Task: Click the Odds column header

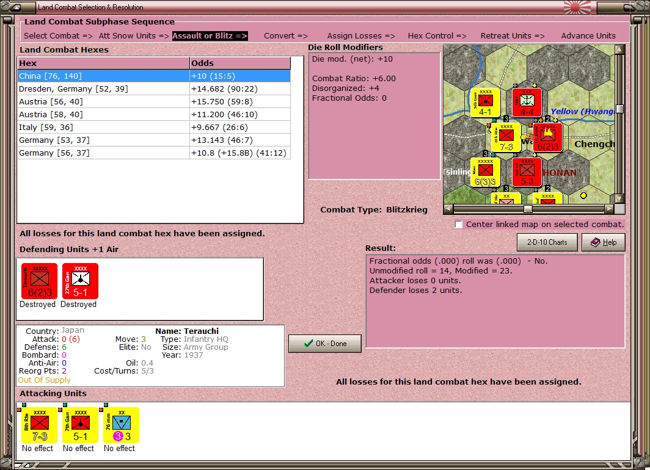Action: (240, 63)
